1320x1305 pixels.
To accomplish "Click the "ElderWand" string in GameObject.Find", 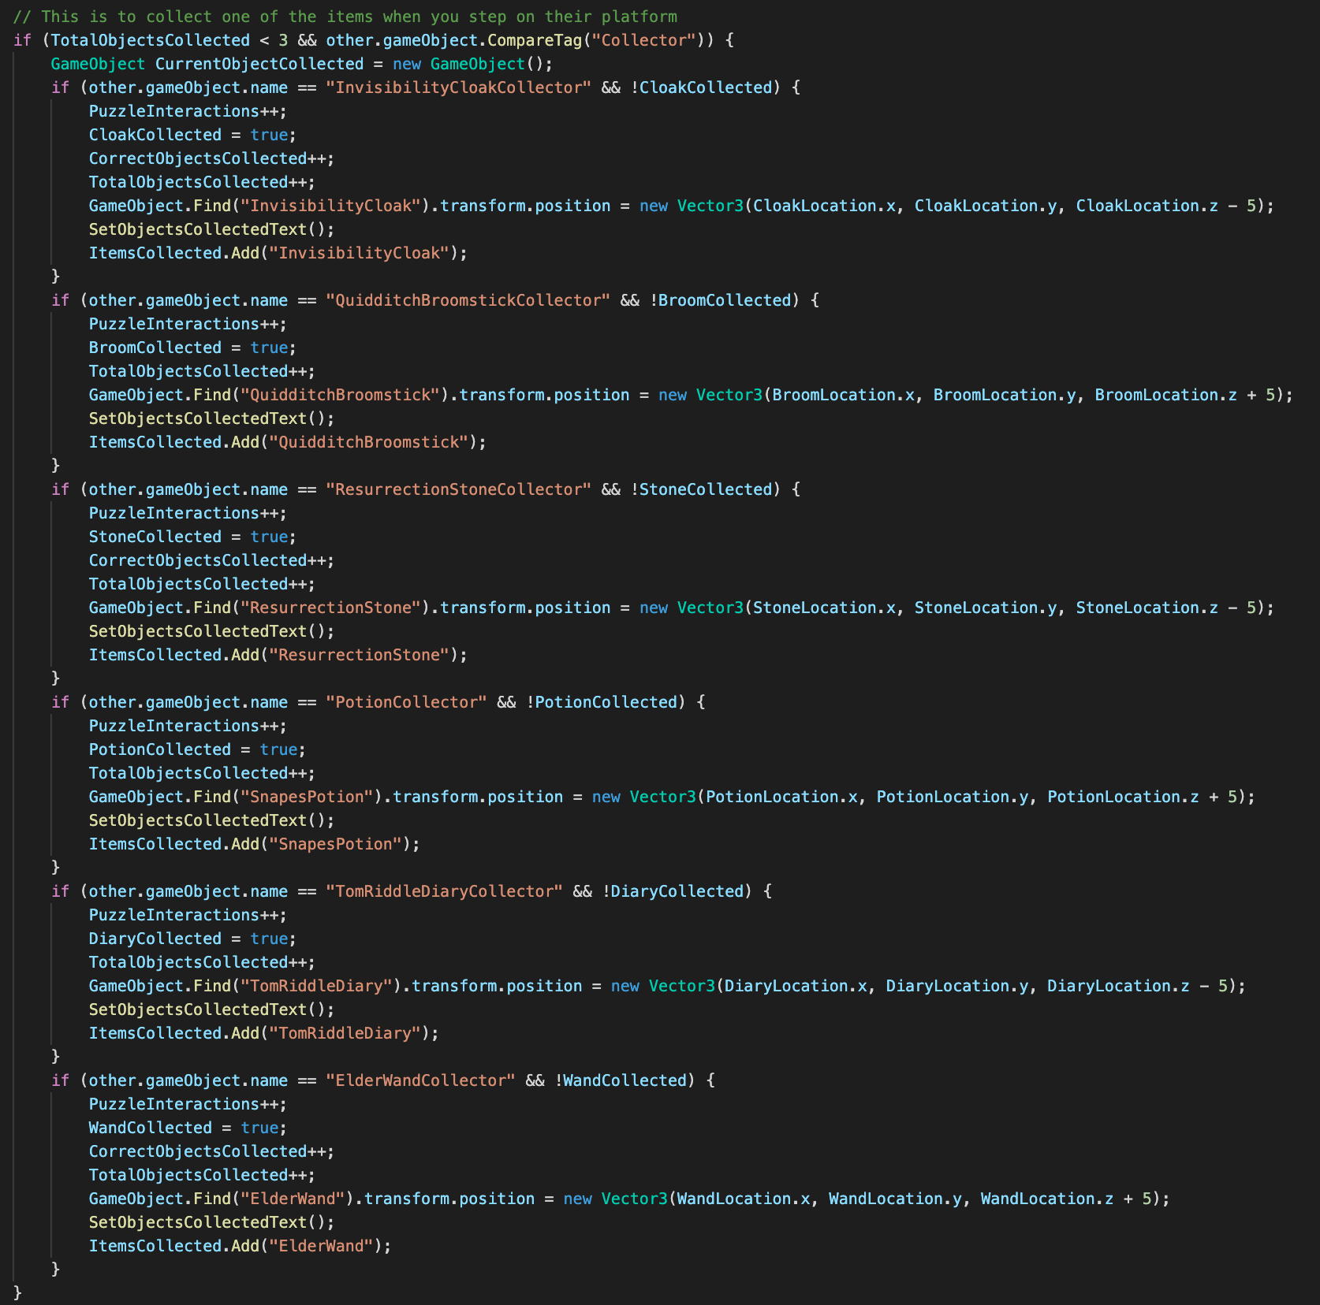I will [x=293, y=1199].
